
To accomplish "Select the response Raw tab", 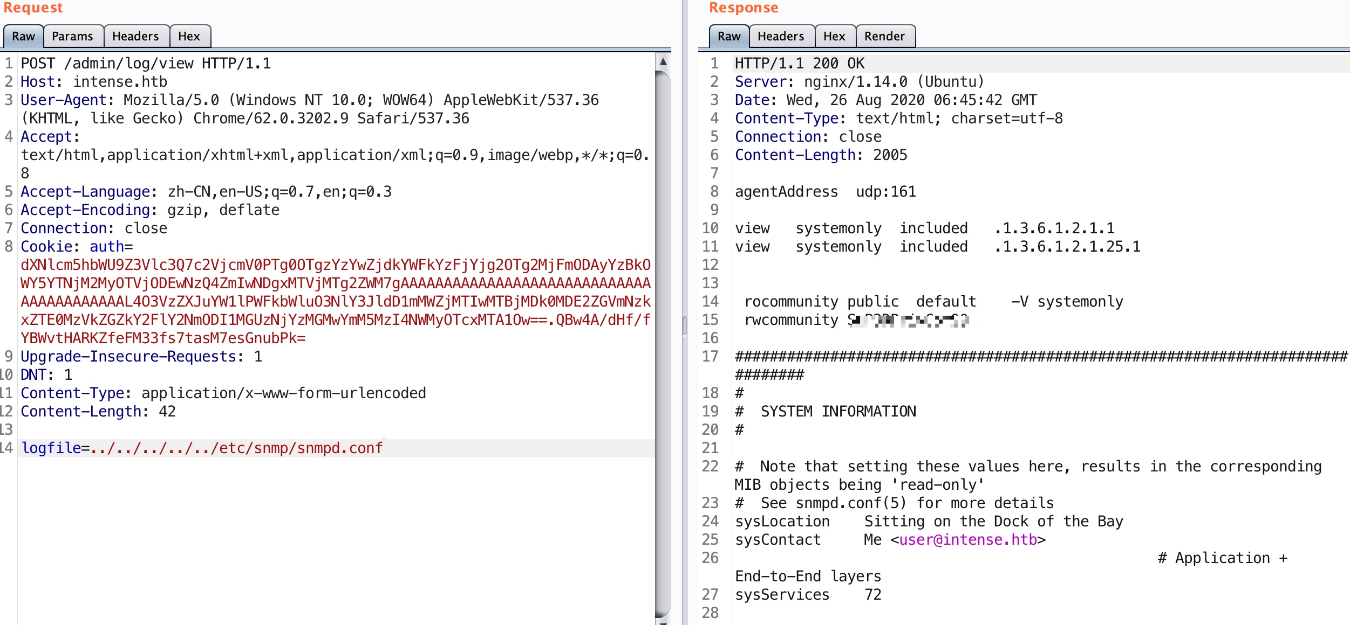I will [x=729, y=36].
